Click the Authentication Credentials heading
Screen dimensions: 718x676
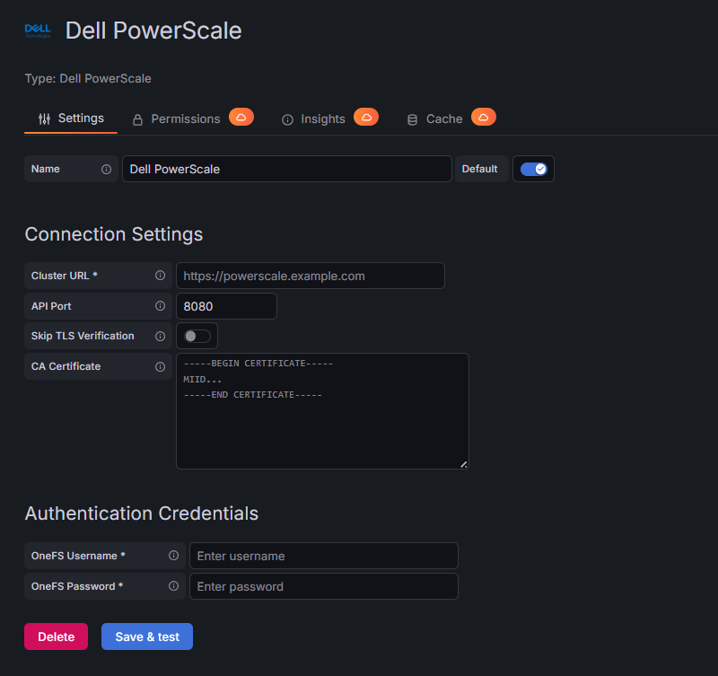(142, 514)
